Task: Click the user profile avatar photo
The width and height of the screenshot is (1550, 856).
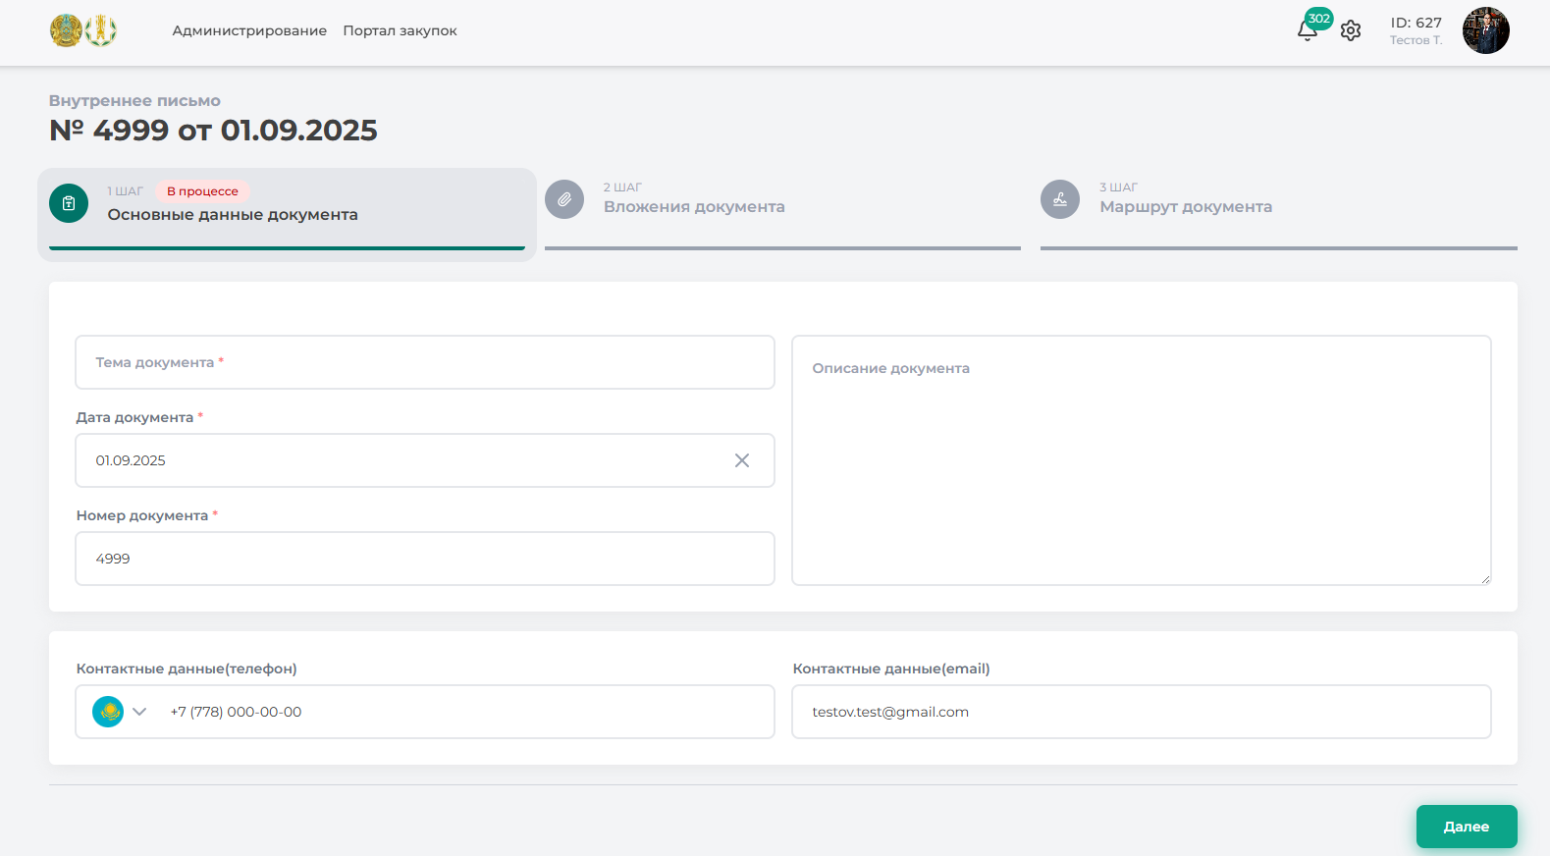Action: 1485,30
